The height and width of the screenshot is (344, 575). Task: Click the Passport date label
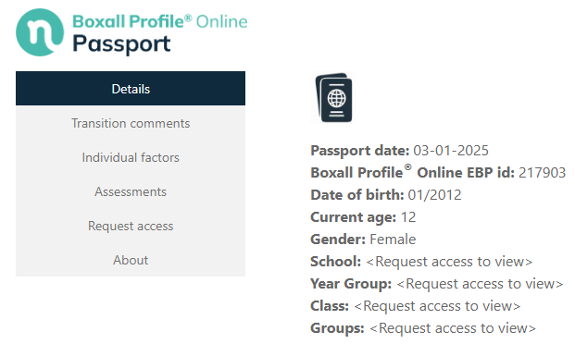point(360,151)
